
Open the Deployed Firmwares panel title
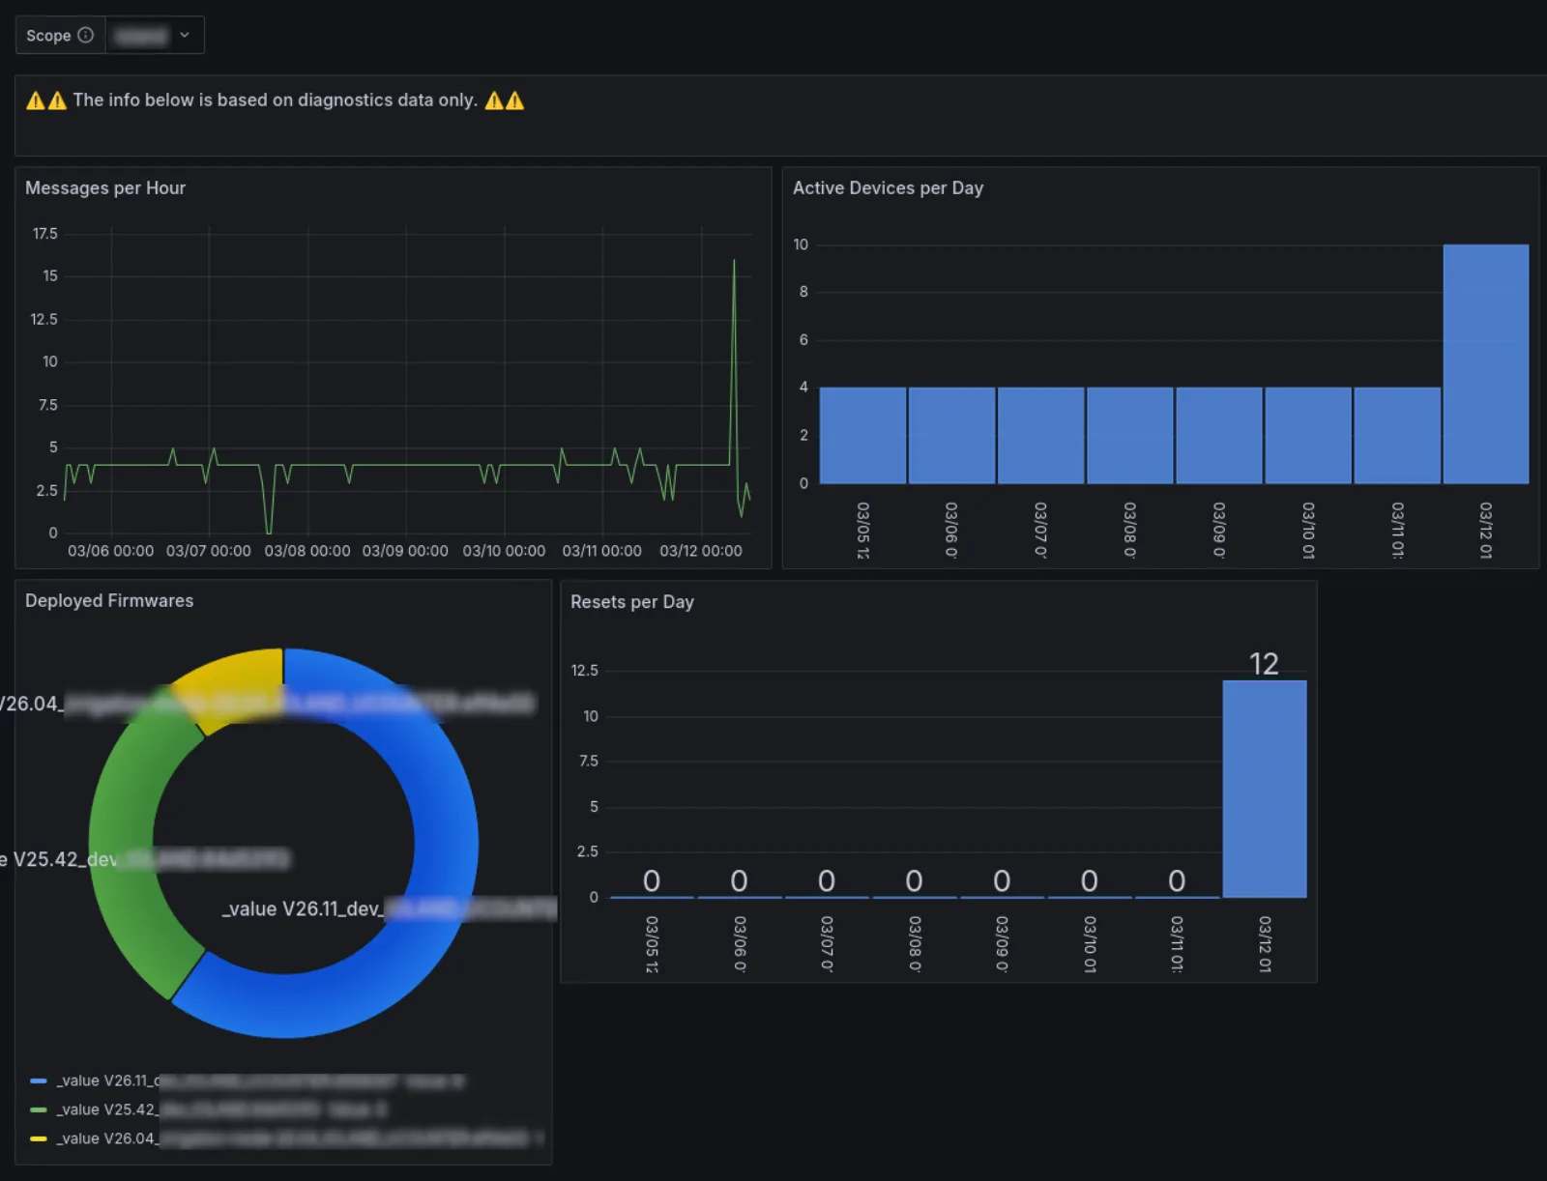109,601
